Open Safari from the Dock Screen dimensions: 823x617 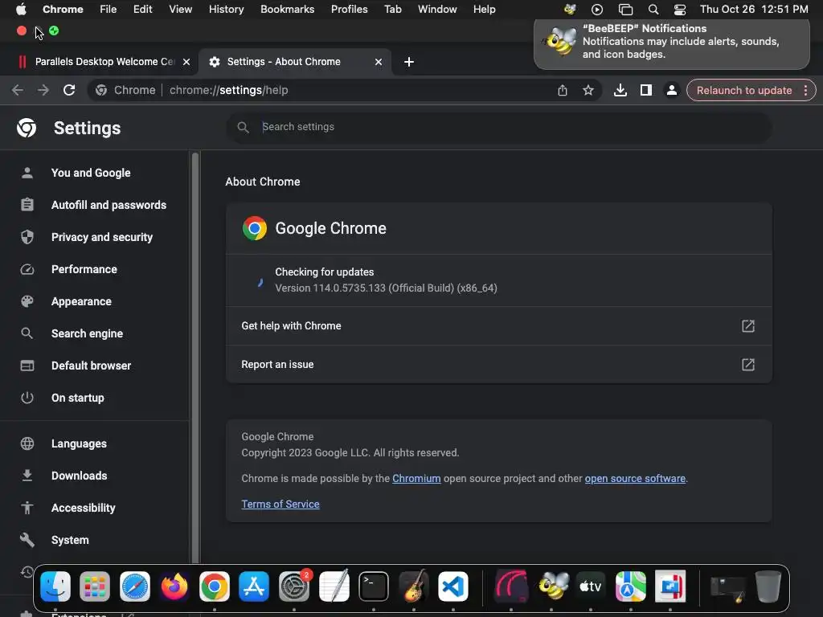tap(135, 586)
